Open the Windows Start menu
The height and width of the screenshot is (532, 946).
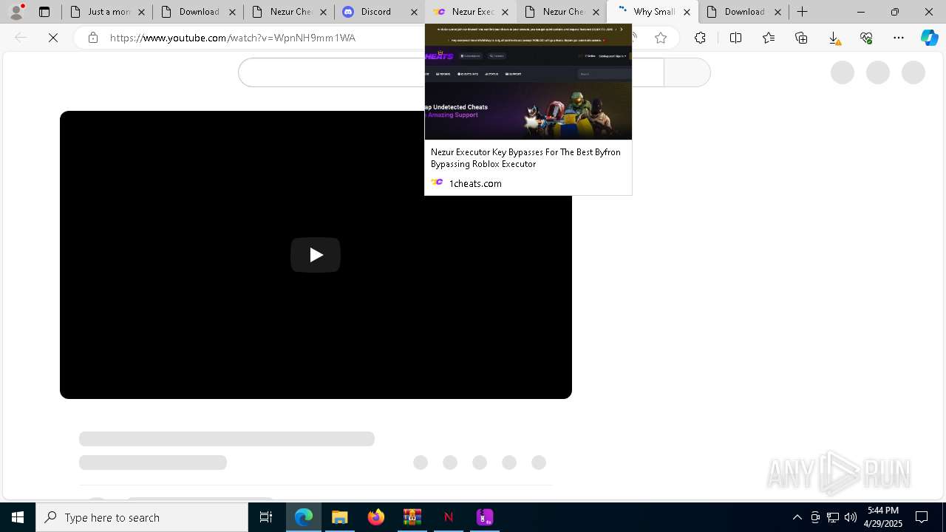pos(18,517)
